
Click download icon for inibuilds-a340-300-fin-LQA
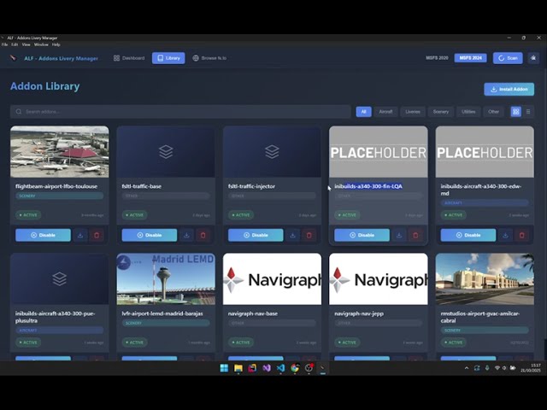click(399, 235)
